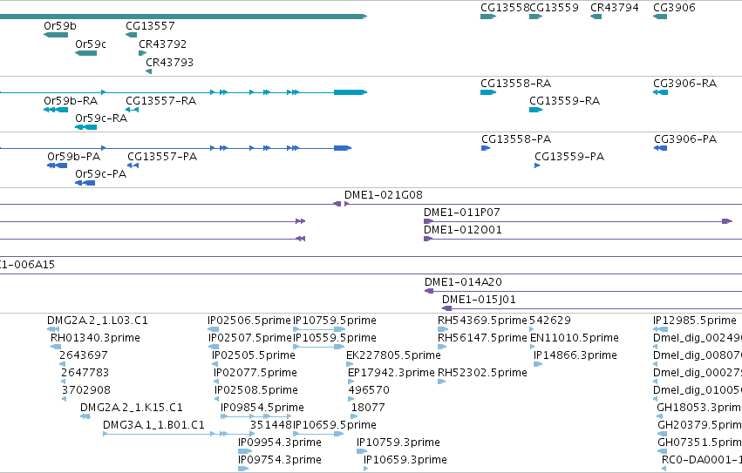
Task: Click the CG13557 gene label
Action: 150,26
